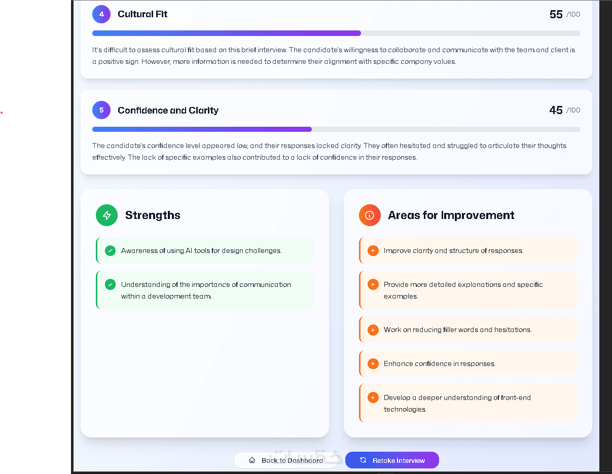This screenshot has height=474, width=612.
Task: Click plus icon beside front-end technologies item
Action: point(373,397)
